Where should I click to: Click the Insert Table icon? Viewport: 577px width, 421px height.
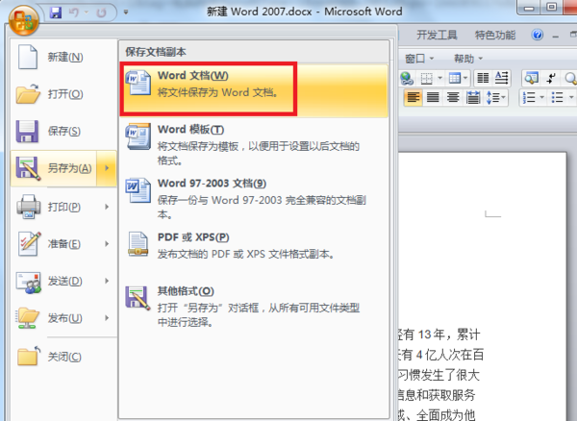tap(455, 78)
